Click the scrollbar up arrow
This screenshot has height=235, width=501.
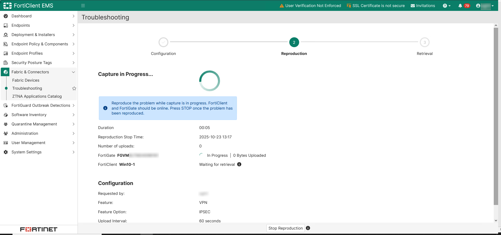[496, 25]
